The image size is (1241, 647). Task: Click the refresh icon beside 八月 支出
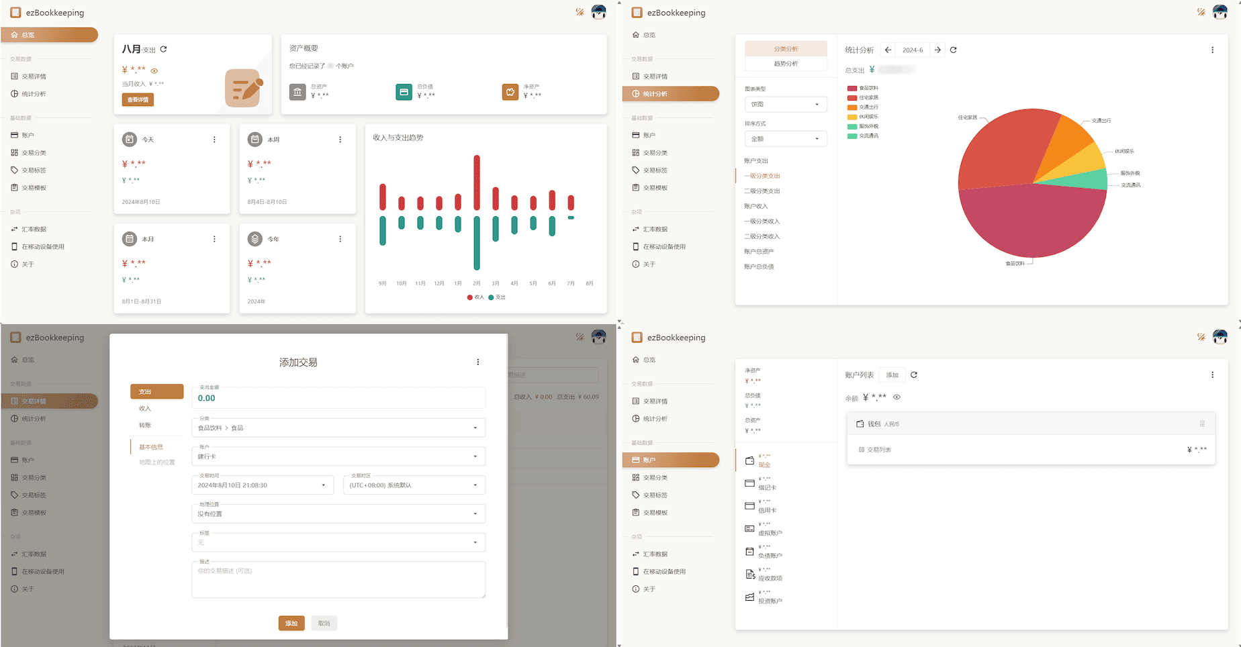pos(163,48)
